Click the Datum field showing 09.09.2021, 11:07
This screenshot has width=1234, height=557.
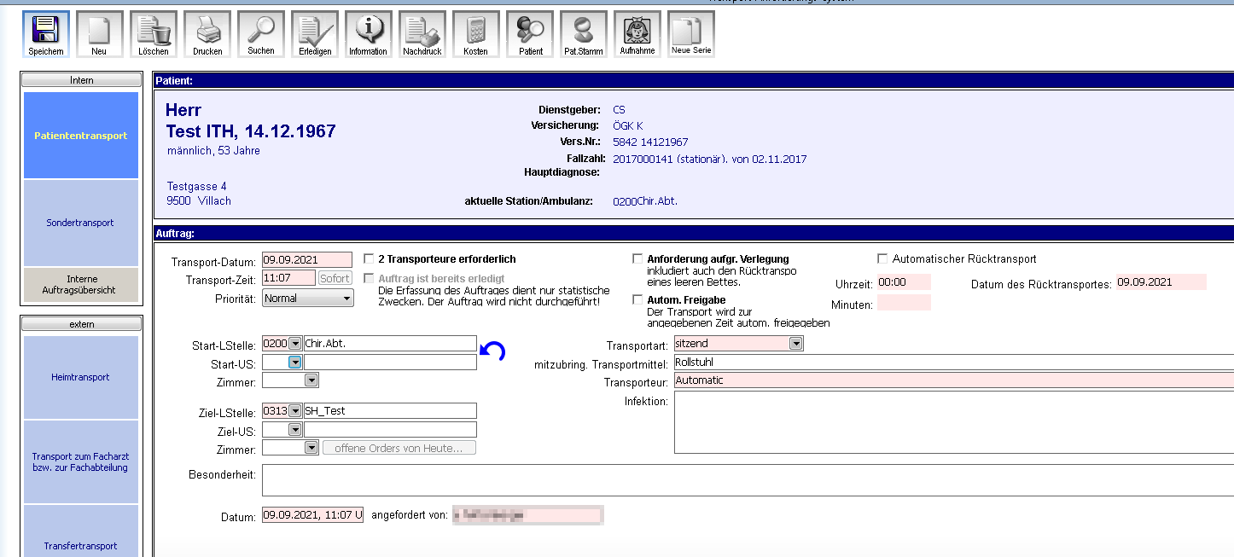pos(312,514)
